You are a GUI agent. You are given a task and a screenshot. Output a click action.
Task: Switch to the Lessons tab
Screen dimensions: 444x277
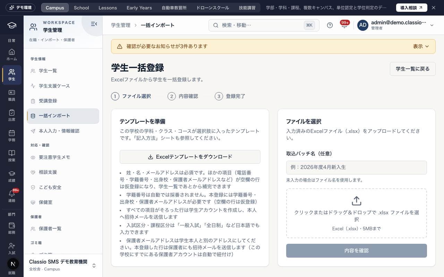108,8
